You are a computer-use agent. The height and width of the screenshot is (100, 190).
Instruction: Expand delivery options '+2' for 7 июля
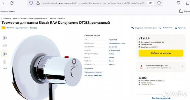click(163, 42)
